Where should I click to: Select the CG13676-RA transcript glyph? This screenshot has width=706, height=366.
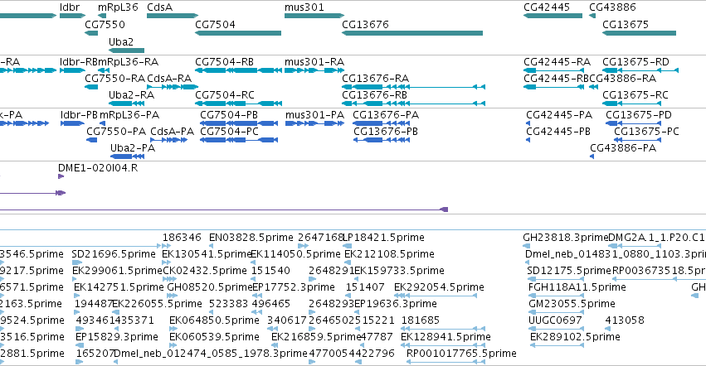413,87
